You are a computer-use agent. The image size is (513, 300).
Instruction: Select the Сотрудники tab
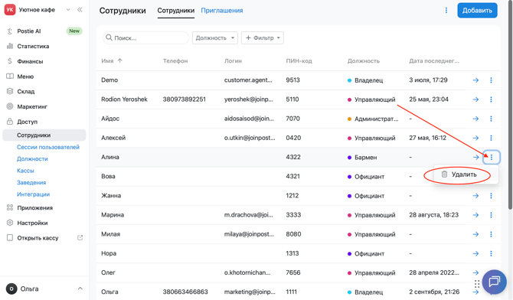coord(175,11)
